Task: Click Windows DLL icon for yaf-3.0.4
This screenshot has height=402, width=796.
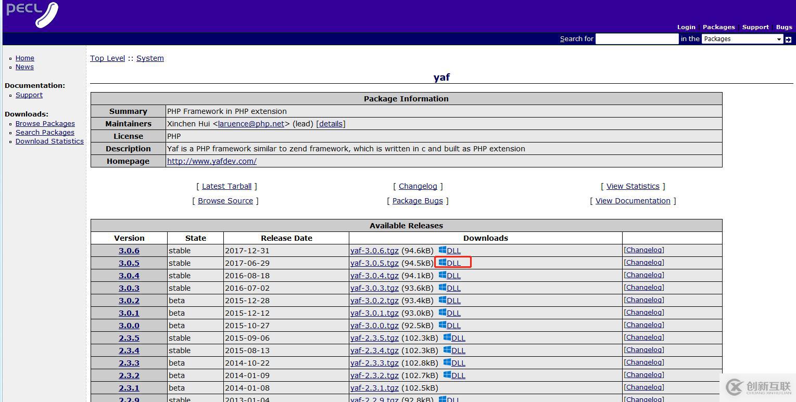Action: (x=443, y=275)
